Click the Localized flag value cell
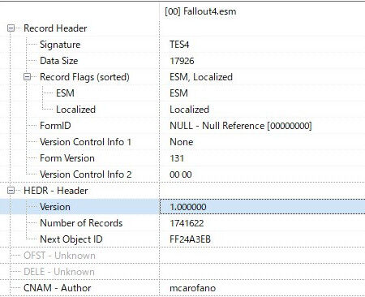 (x=189, y=110)
